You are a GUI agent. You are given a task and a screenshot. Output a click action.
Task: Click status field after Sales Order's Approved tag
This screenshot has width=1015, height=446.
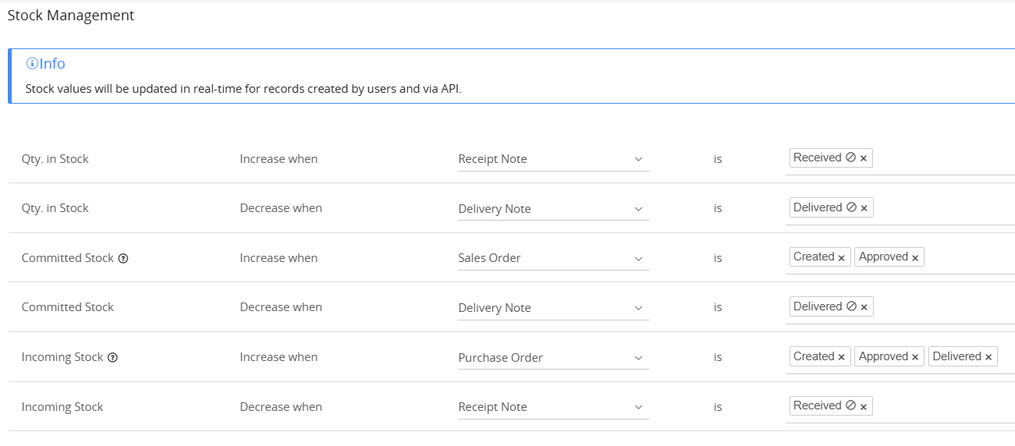coord(967,258)
